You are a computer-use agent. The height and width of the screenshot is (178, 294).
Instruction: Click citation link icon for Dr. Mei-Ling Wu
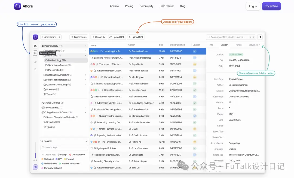(x=195, y=77)
